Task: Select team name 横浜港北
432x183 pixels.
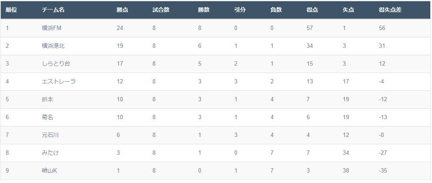Action: (53, 46)
